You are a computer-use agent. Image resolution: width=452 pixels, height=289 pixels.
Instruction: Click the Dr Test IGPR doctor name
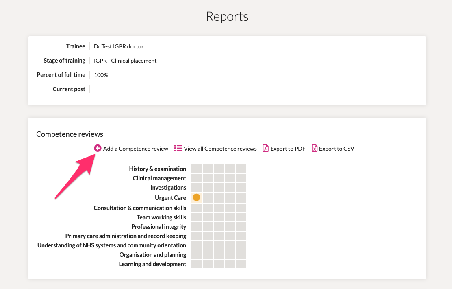click(x=119, y=46)
